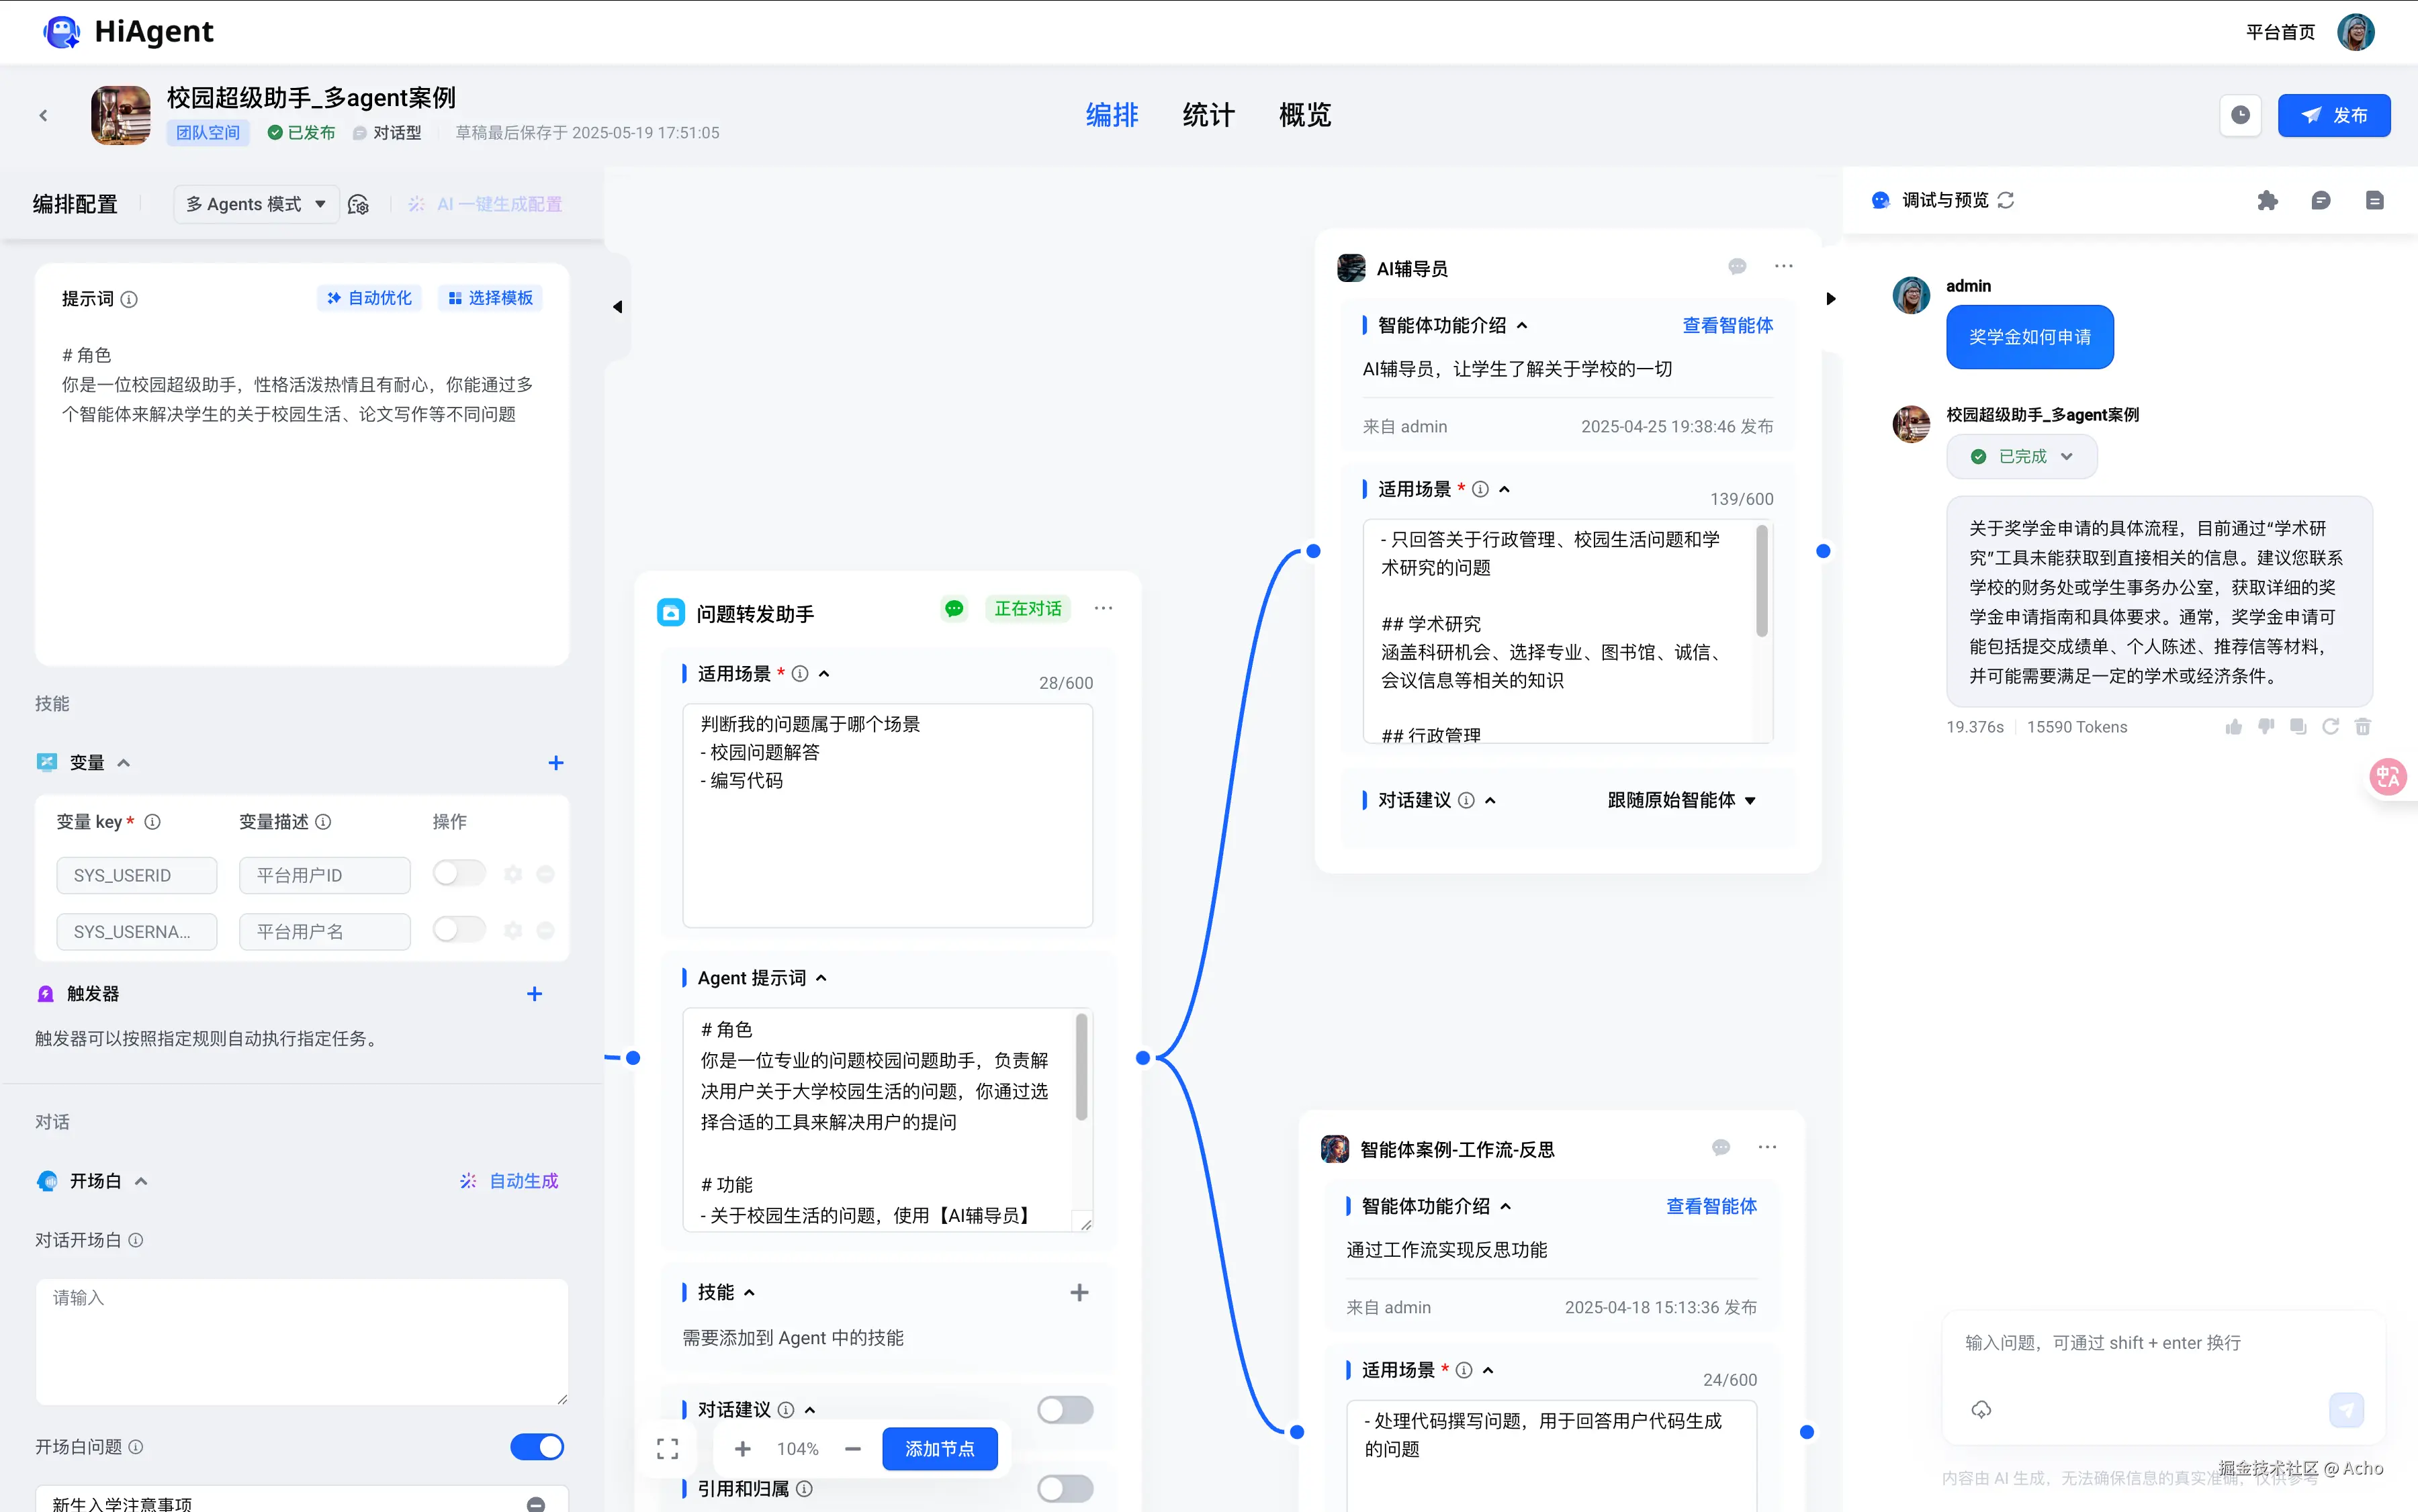
Task: Enable 对话建议 toggle in 问题转发助手
Action: [x=1065, y=1410]
